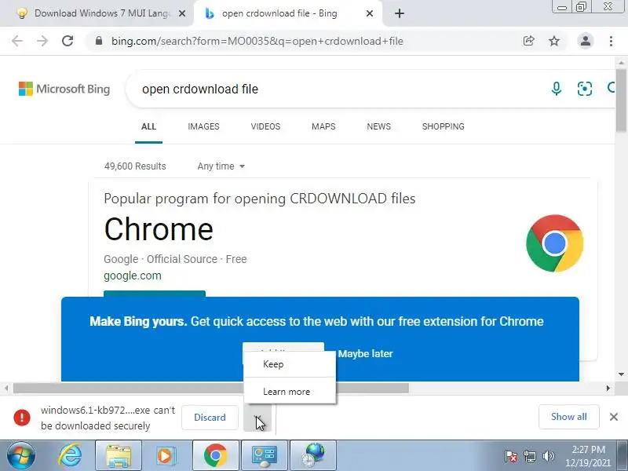
Task: Show all downloads
Action: [x=568, y=417]
